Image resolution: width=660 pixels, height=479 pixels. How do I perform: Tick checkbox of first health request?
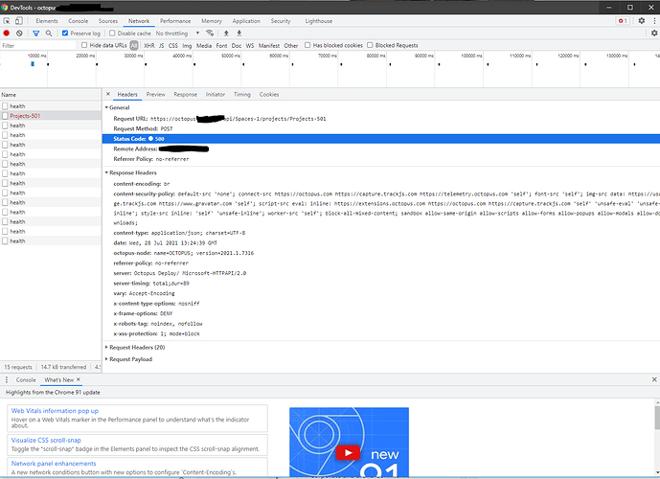[x=5, y=106]
